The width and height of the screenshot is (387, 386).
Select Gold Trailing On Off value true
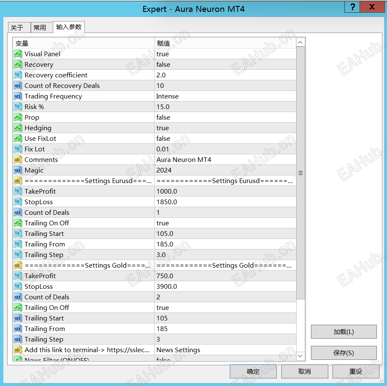(x=163, y=308)
